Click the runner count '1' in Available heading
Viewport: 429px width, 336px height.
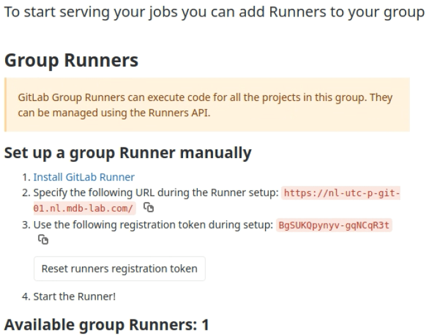coord(205,325)
